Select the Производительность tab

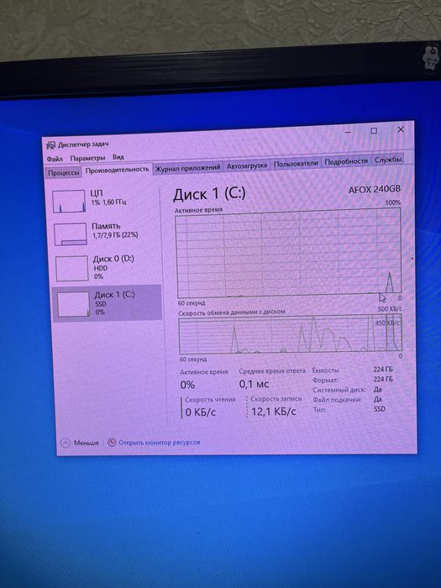tap(117, 170)
